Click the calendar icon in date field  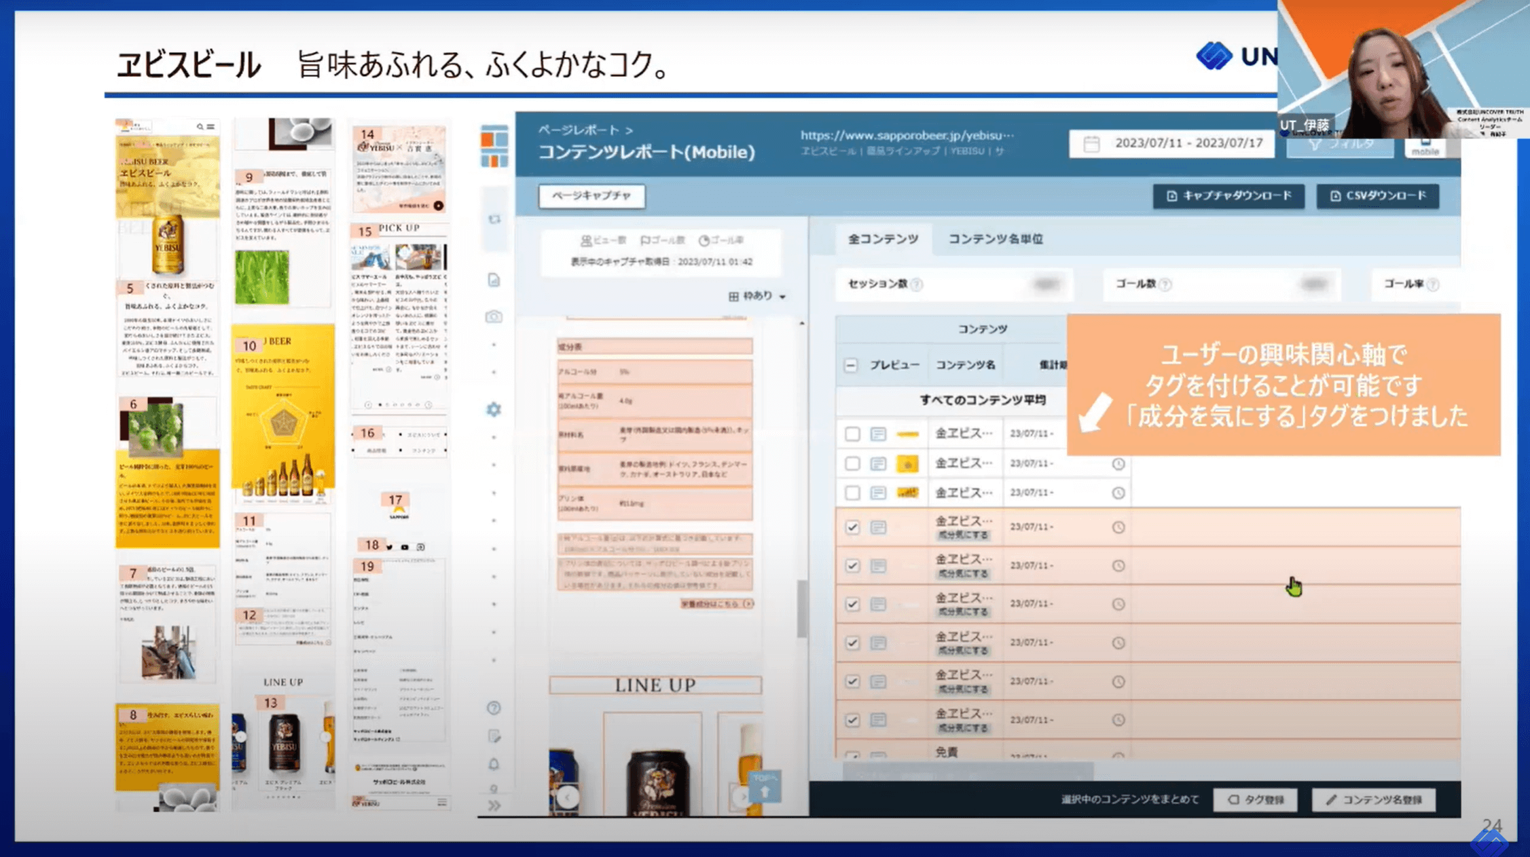tap(1091, 144)
